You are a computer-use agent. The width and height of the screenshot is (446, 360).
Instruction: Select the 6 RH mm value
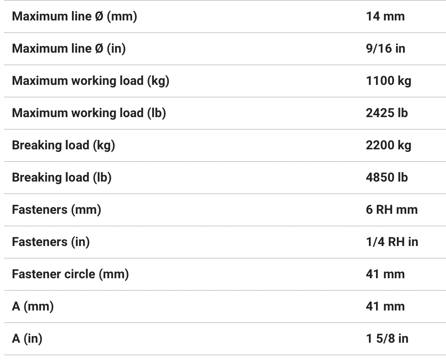pyautogui.click(x=392, y=210)
